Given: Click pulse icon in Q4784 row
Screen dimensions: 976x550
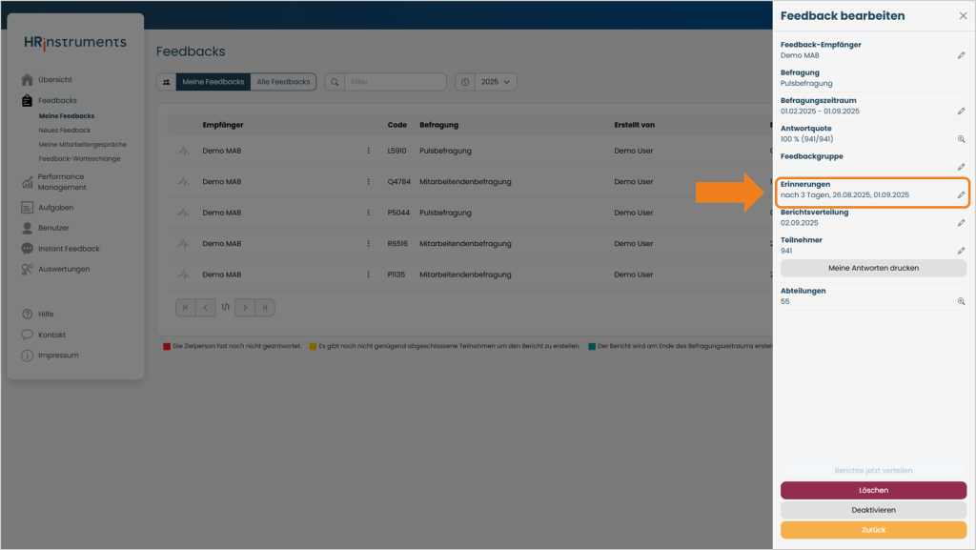Looking at the screenshot, I should point(182,182).
